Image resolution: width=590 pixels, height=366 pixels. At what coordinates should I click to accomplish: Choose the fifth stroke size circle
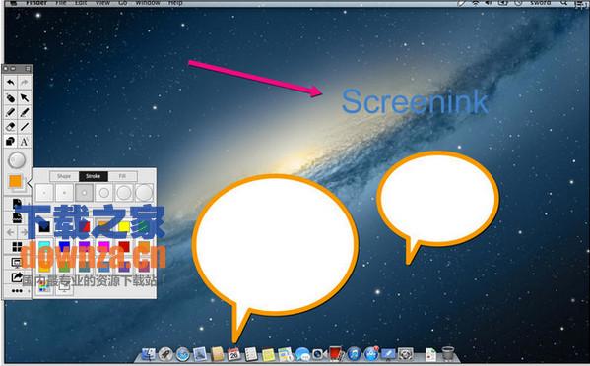[x=124, y=193]
